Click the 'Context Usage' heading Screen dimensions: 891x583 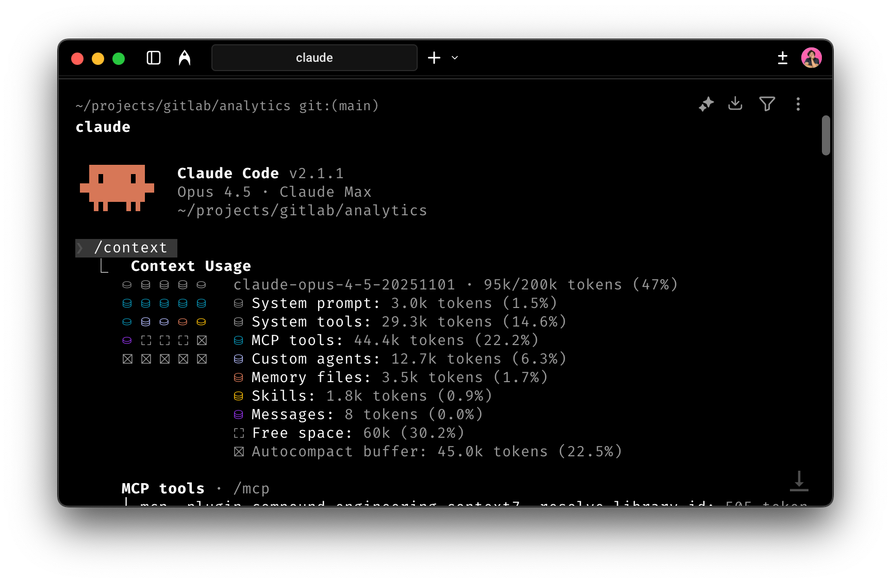(191, 266)
